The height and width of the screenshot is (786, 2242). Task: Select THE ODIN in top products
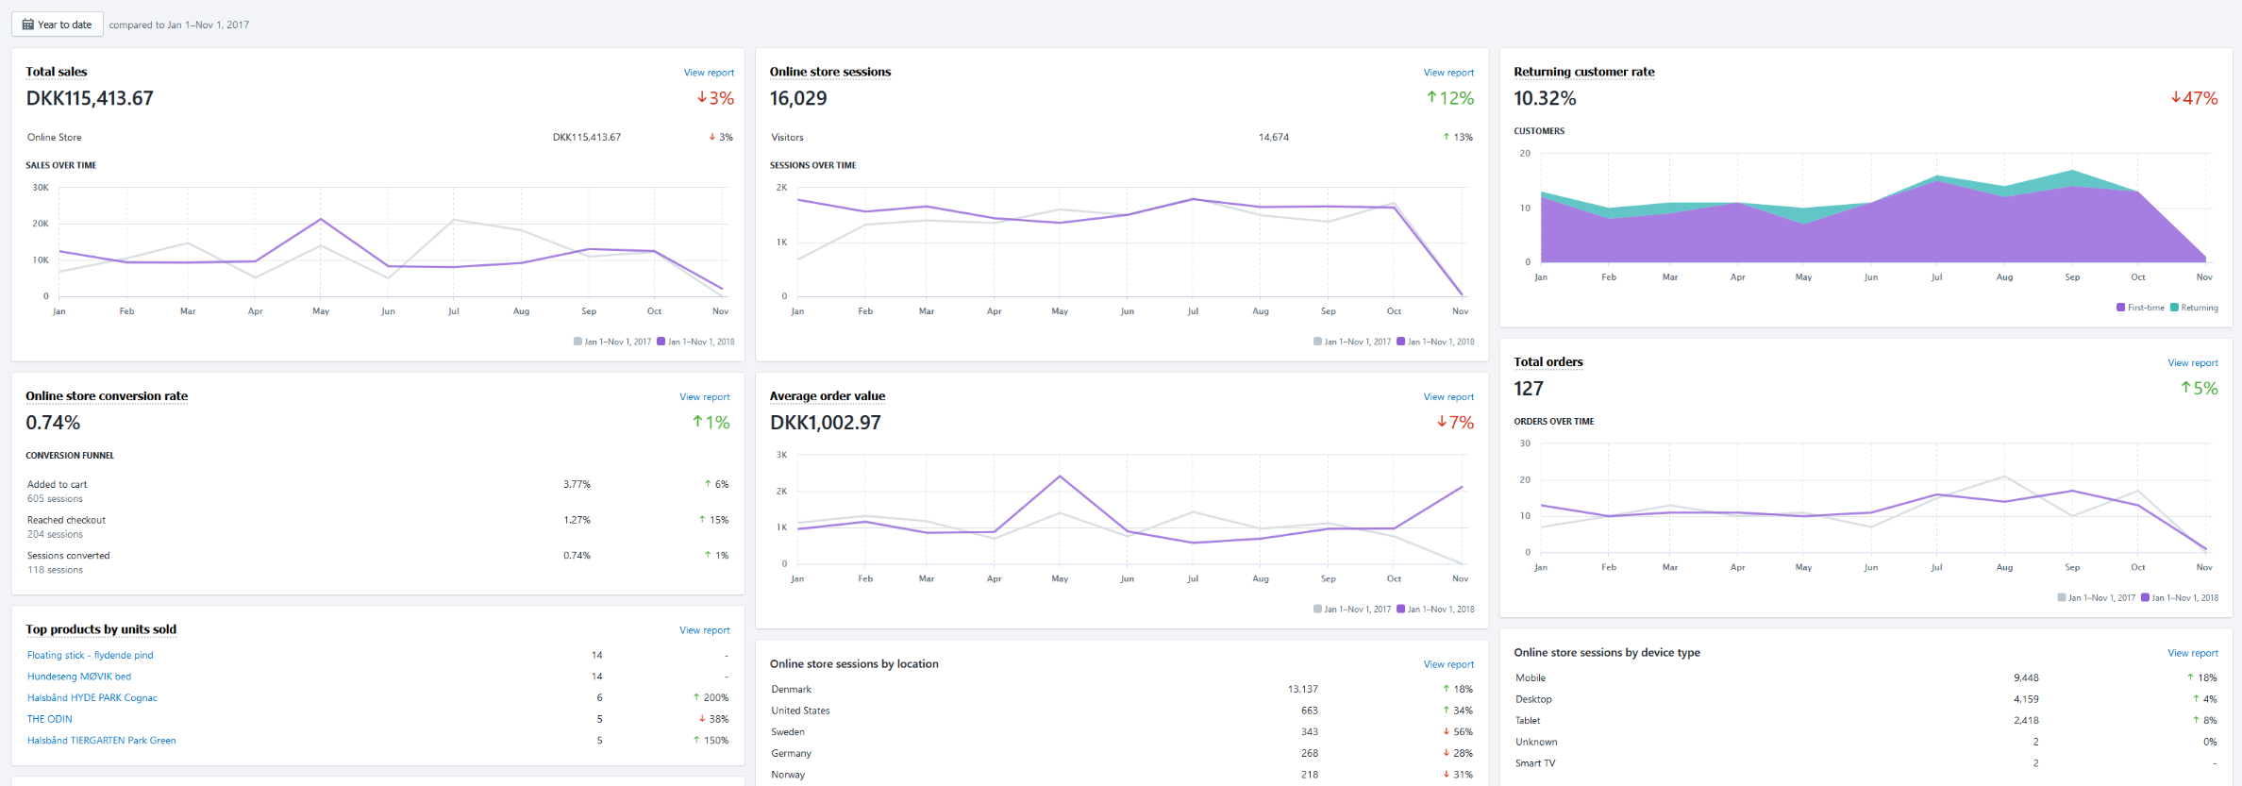click(x=49, y=719)
